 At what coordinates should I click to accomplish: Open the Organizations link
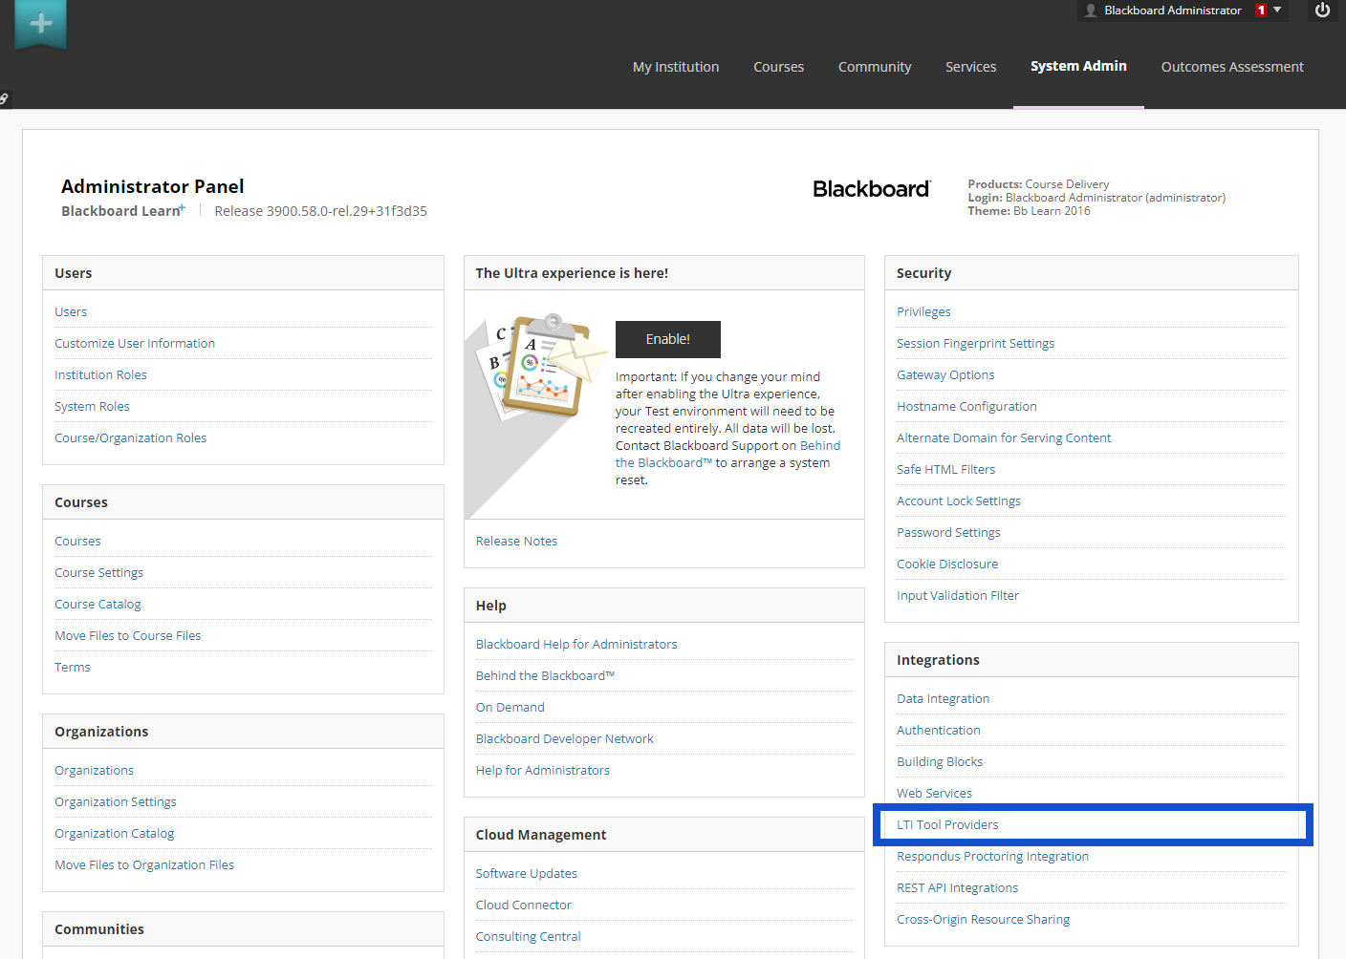point(94,771)
